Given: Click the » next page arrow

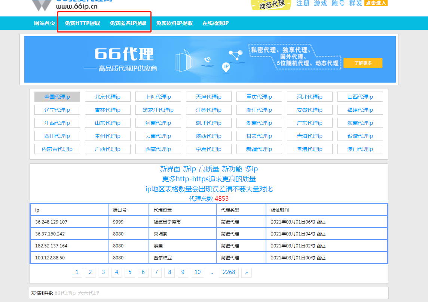Looking at the screenshot, I should pos(247,272).
